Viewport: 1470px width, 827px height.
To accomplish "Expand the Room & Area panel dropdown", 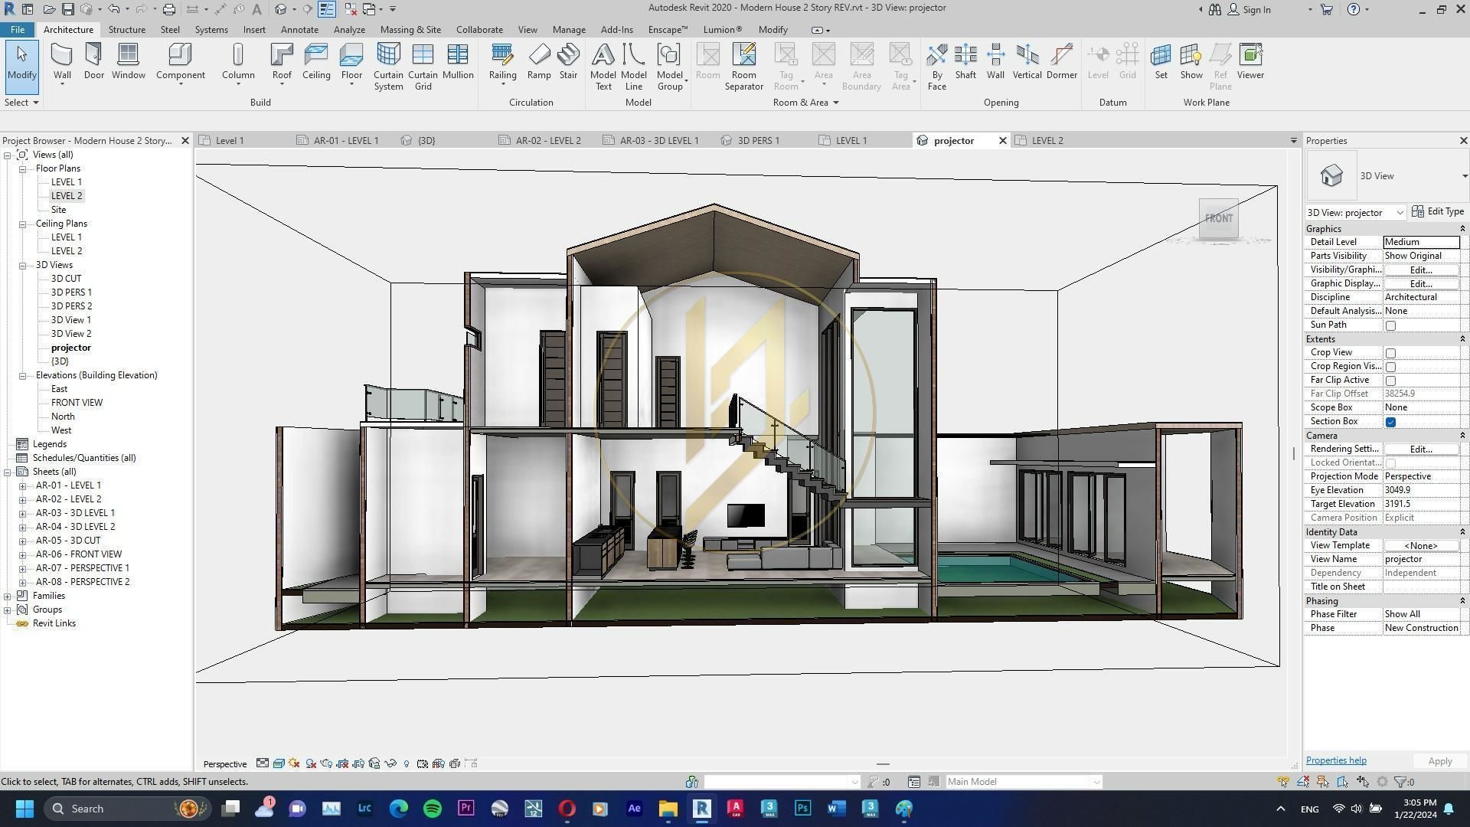I will point(805,103).
